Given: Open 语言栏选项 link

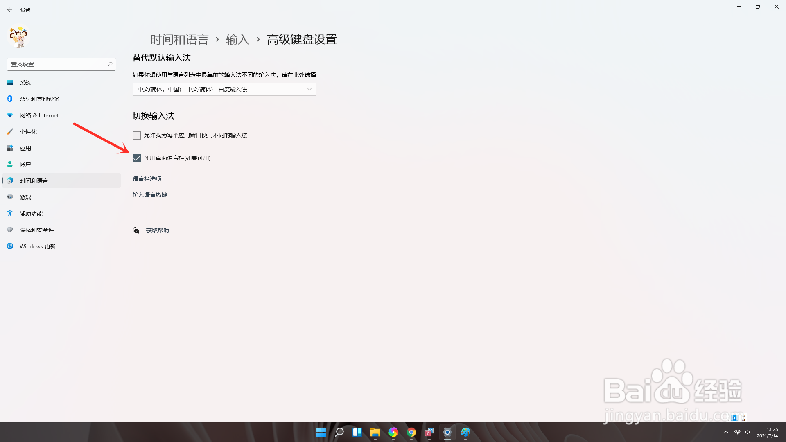Looking at the screenshot, I should 147,179.
